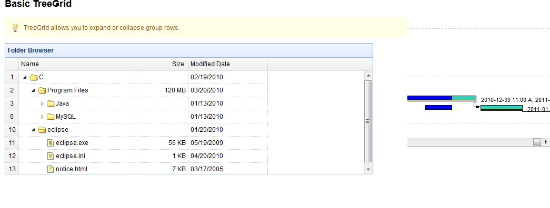Collapse the Program Files folder
Screen dimensions: 550x208
tap(33, 90)
